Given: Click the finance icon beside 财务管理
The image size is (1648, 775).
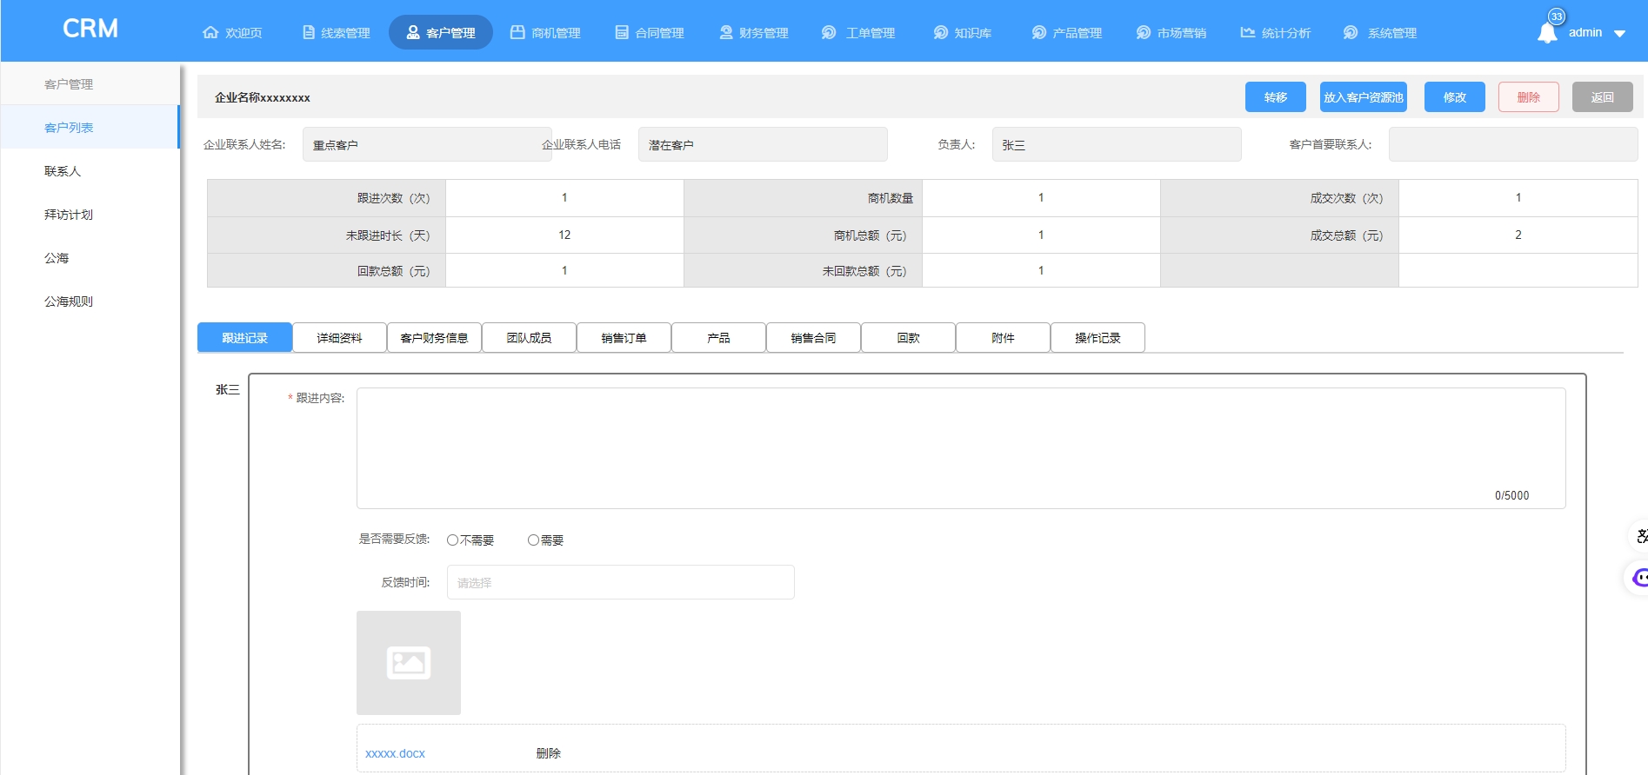Looking at the screenshot, I should (x=726, y=32).
